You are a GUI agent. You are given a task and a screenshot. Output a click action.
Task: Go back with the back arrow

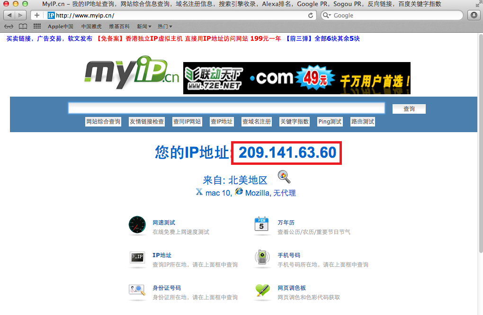pos(9,15)
